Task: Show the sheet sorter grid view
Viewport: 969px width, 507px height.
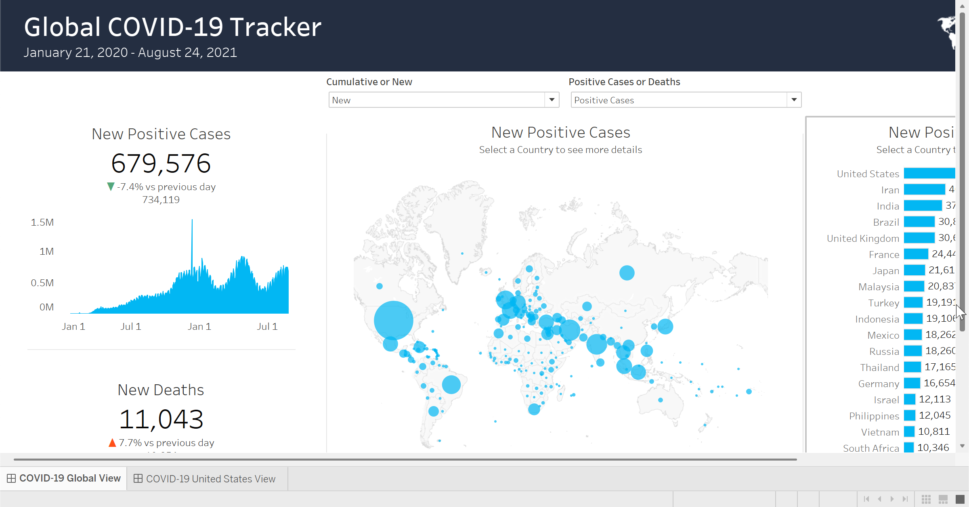Action: click(x=926, y=499)
